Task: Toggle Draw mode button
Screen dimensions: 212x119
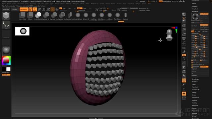Action: click(35, 9)
